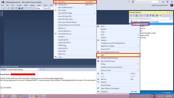
Task: Click the Visual Studio taskbar icon
Action: pyautogui.click(x=31, y=96)
